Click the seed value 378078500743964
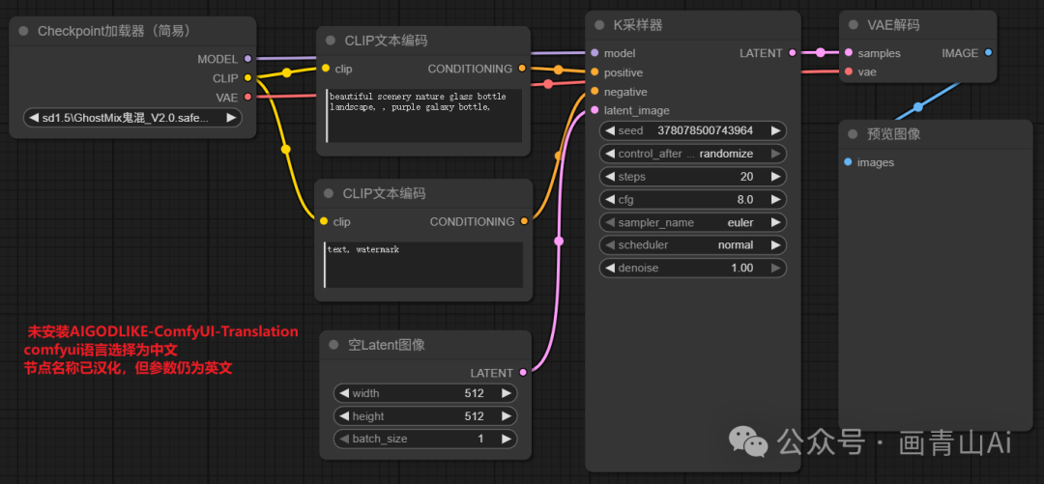This screenshot has height=484, width=1044. [705, 130]
